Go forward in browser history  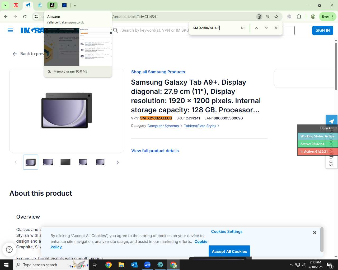pyautogui.click(x=15, y=17)
